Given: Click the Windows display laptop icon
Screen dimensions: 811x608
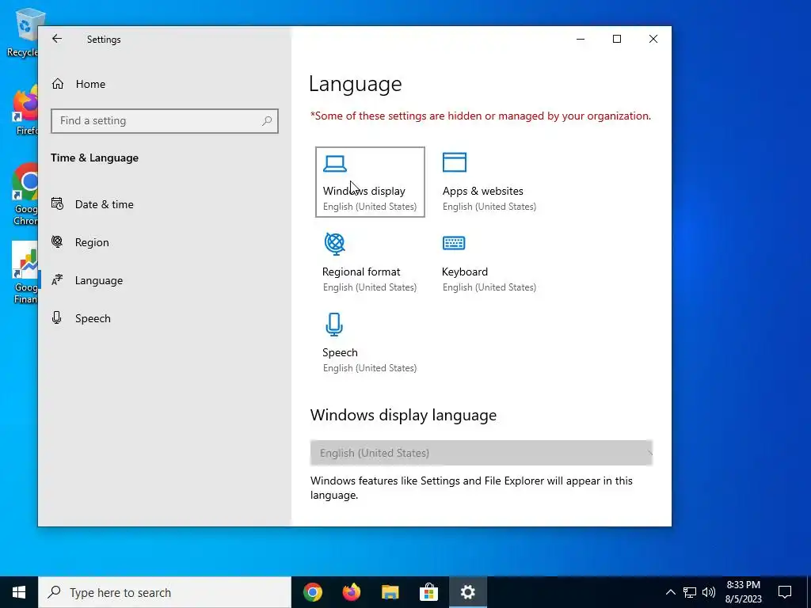Looking at the screenshot, I should [x=335, y=163].
